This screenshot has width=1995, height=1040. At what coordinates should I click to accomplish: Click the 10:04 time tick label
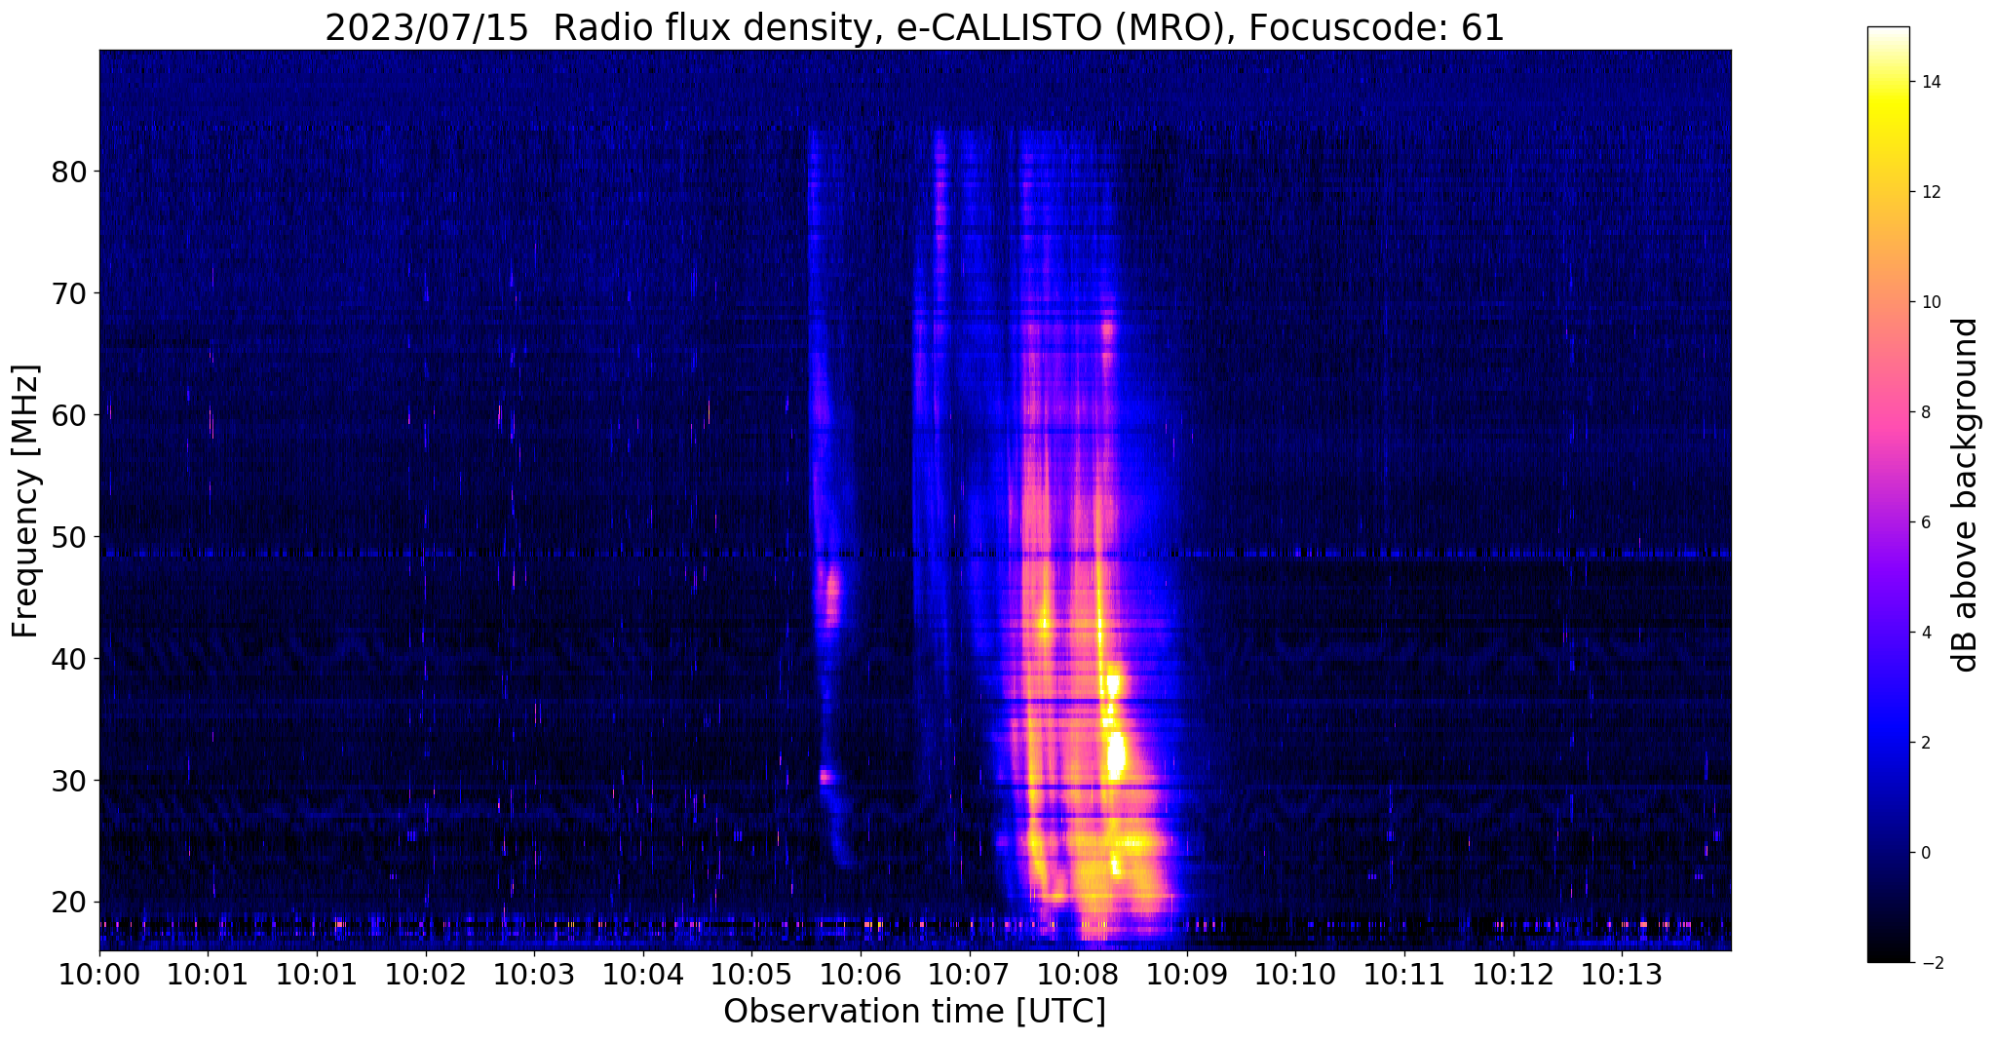tap(643, 976)
